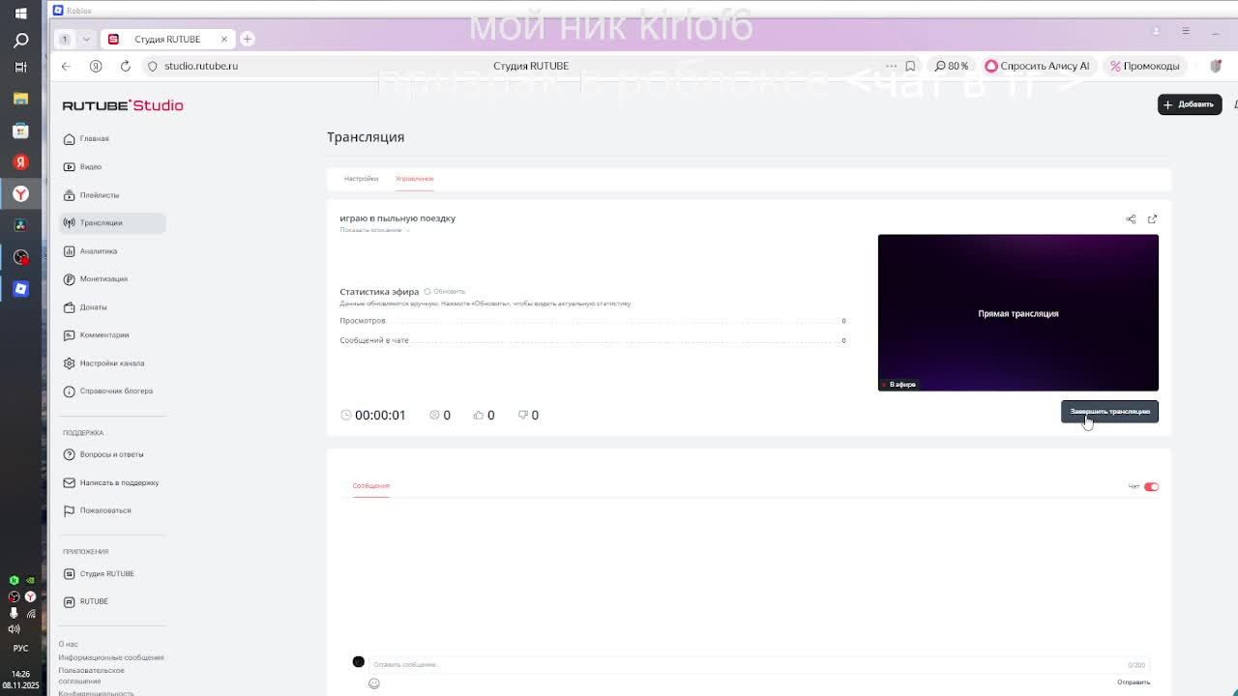This screenshot has height=696, width=1238.
Task: Click the share icon above the stream preview
Action: (x=1131, y=219)
